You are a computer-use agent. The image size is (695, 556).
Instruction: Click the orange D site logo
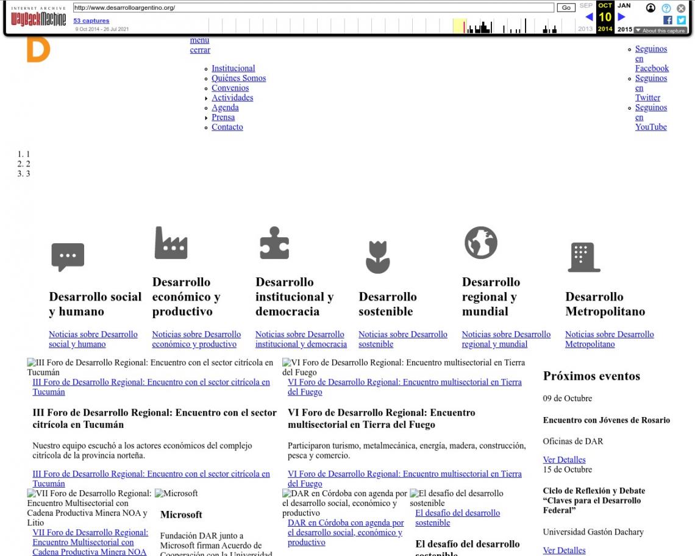pyautogui.click(x=38, y=49)
